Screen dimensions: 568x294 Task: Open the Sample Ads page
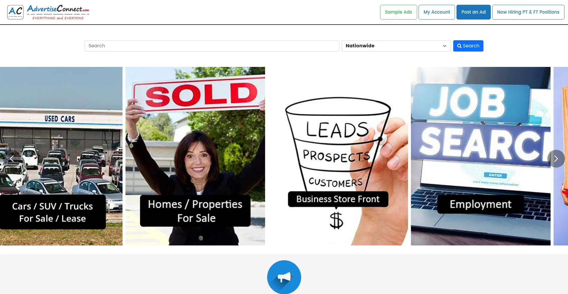pyautogui.click(x=398, y=12)
